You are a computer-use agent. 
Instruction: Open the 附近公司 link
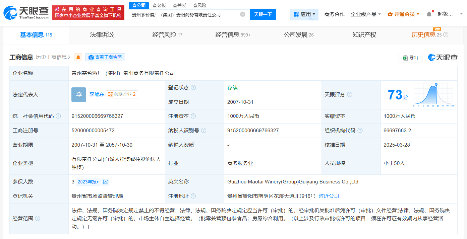pos(329,196)
